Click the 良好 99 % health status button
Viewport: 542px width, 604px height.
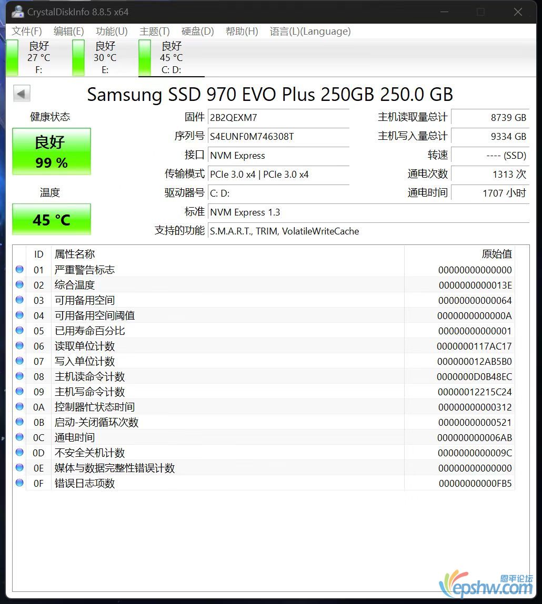[52, 151]
